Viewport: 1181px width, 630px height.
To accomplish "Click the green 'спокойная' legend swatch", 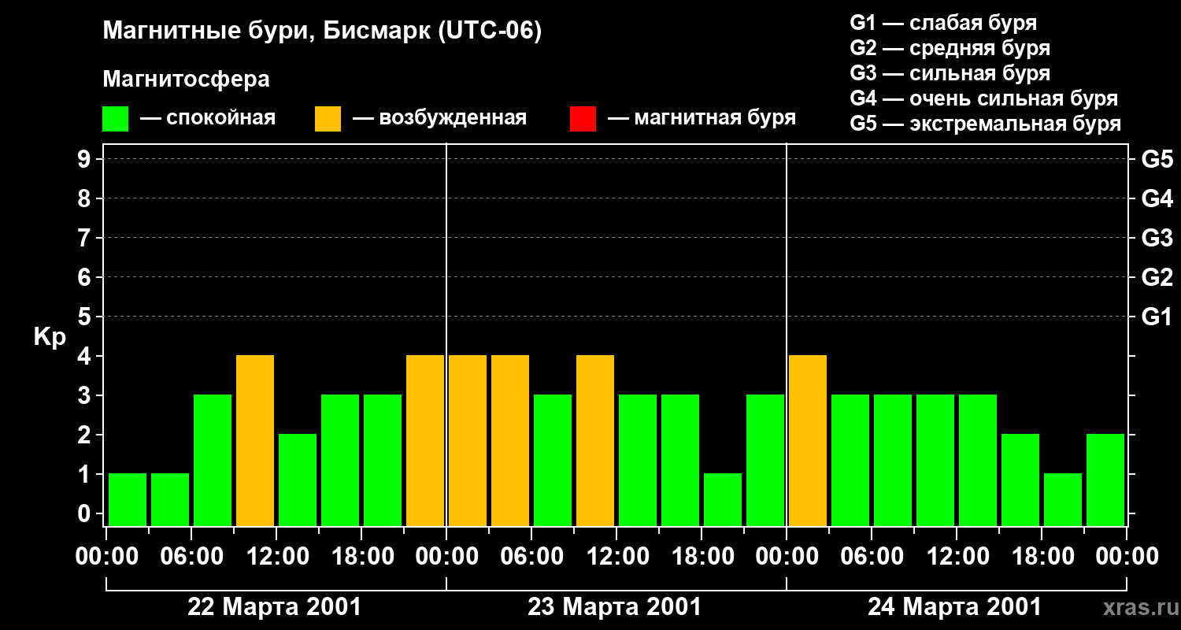I will [115, 119].
